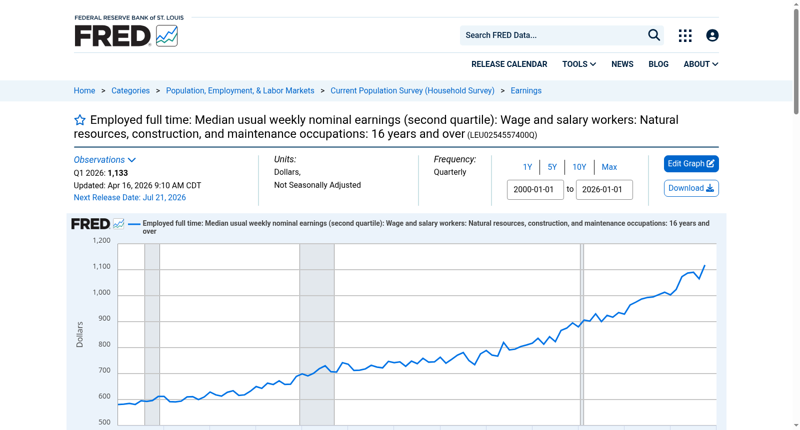Viewport: 800px width, 430px height.
Task: Open the Next Release Date link
Action: (129, 197)
